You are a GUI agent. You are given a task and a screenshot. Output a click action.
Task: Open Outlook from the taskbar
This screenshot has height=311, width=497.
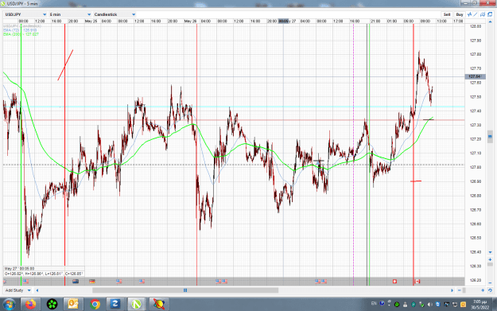tap(73, 305)
